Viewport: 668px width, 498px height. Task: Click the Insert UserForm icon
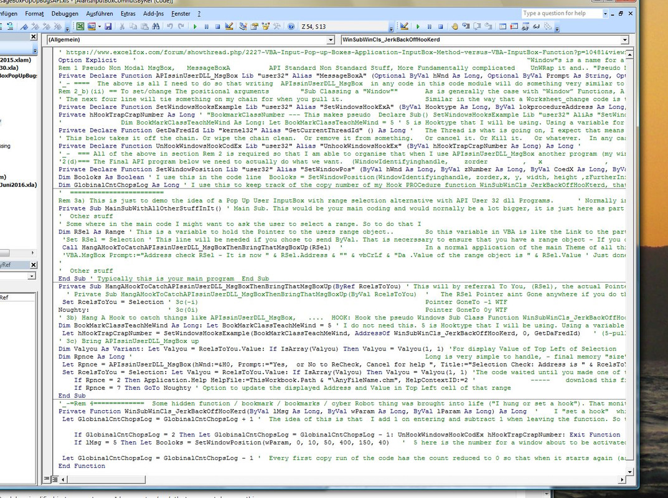coord(91,26)
